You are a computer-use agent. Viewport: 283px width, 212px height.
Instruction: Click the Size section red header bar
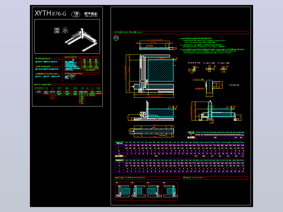[x=181, y=33]
